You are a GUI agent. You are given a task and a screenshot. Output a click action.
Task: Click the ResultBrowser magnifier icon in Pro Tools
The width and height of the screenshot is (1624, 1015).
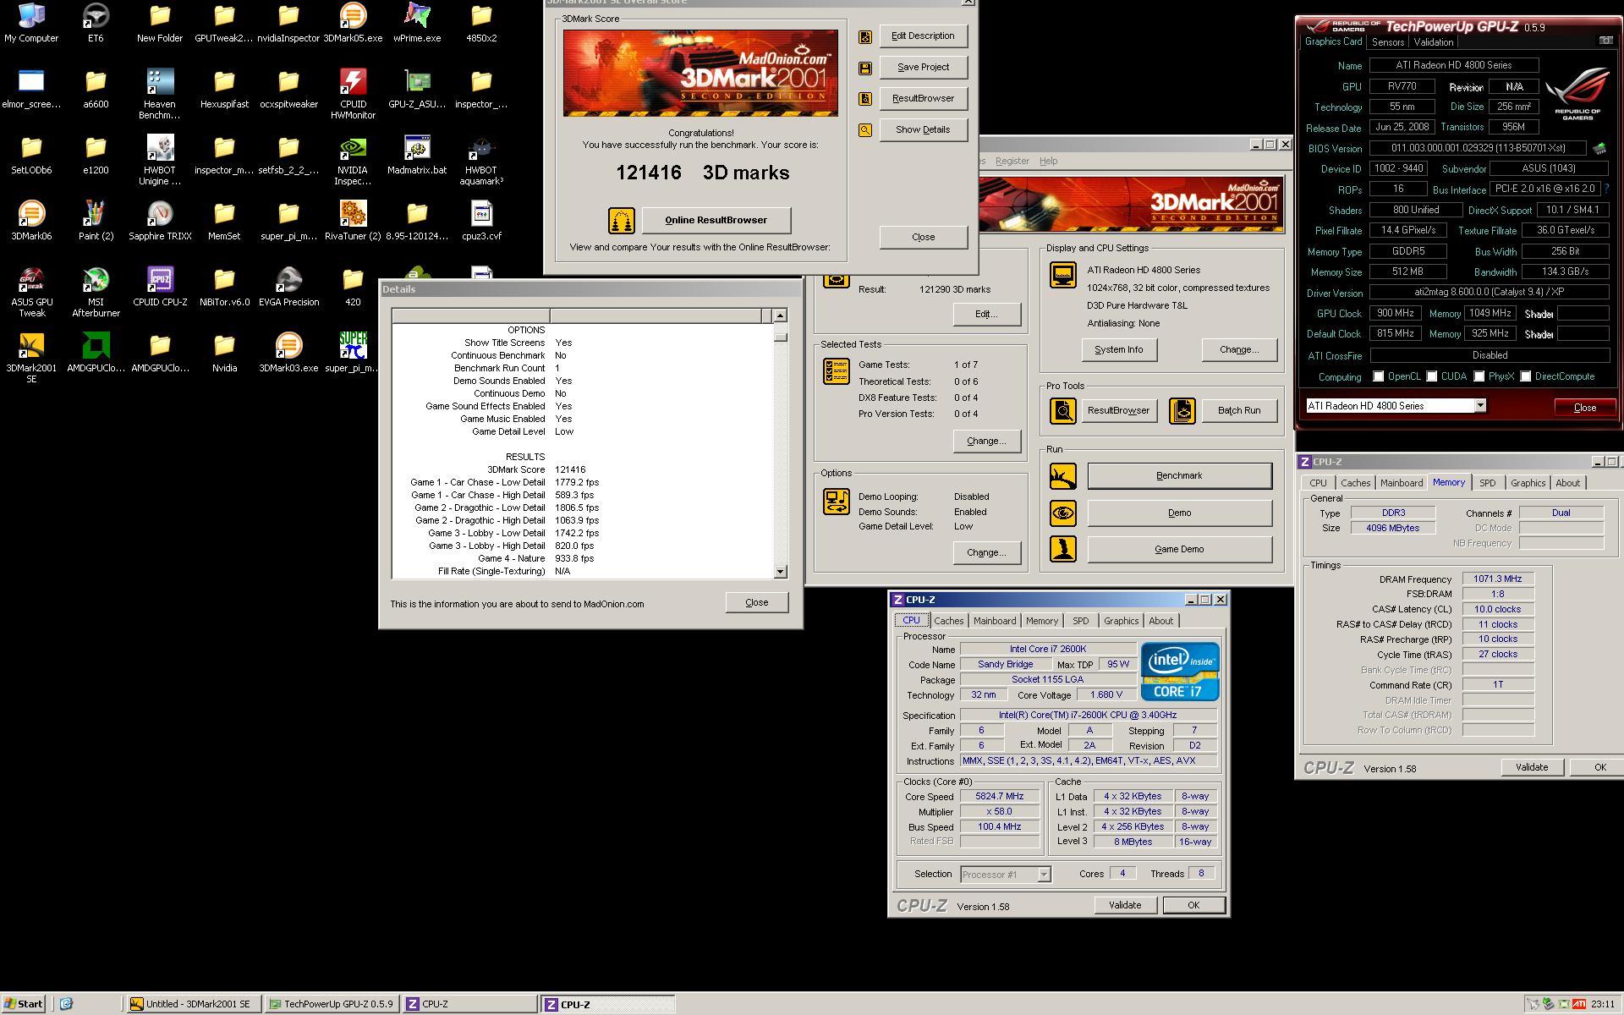point(1063,411)
